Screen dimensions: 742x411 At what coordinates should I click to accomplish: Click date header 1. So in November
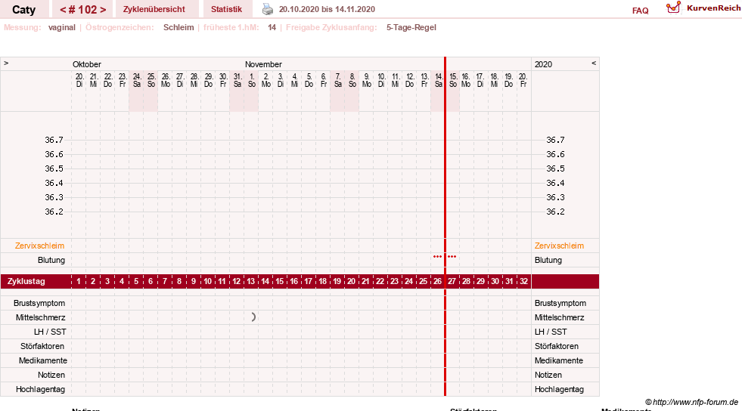pyautogui.click(x=252, y=80)
